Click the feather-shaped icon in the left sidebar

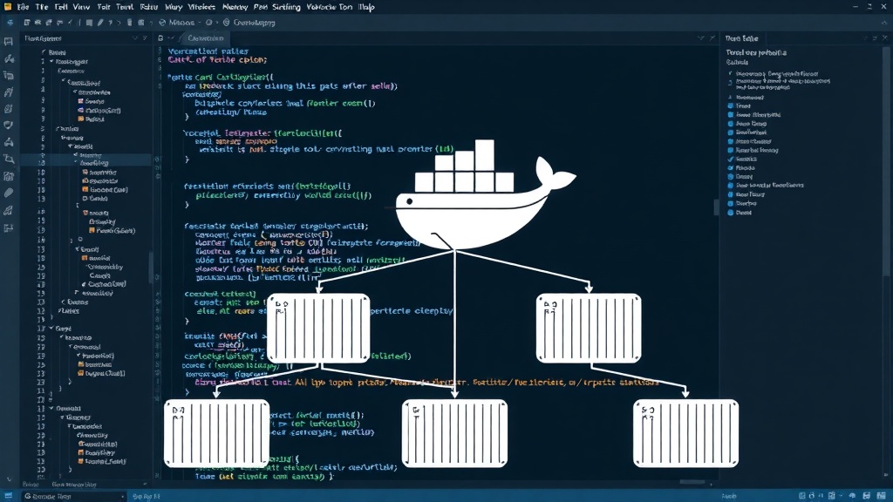pos(9,193)
